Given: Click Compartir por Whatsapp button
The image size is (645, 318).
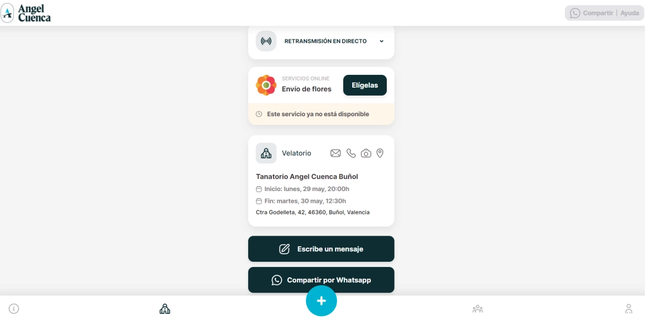Looking at the screenshot, I should pos(321,280).
